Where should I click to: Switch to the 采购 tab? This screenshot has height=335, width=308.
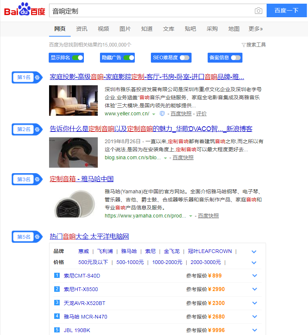[x=212, y=29]
